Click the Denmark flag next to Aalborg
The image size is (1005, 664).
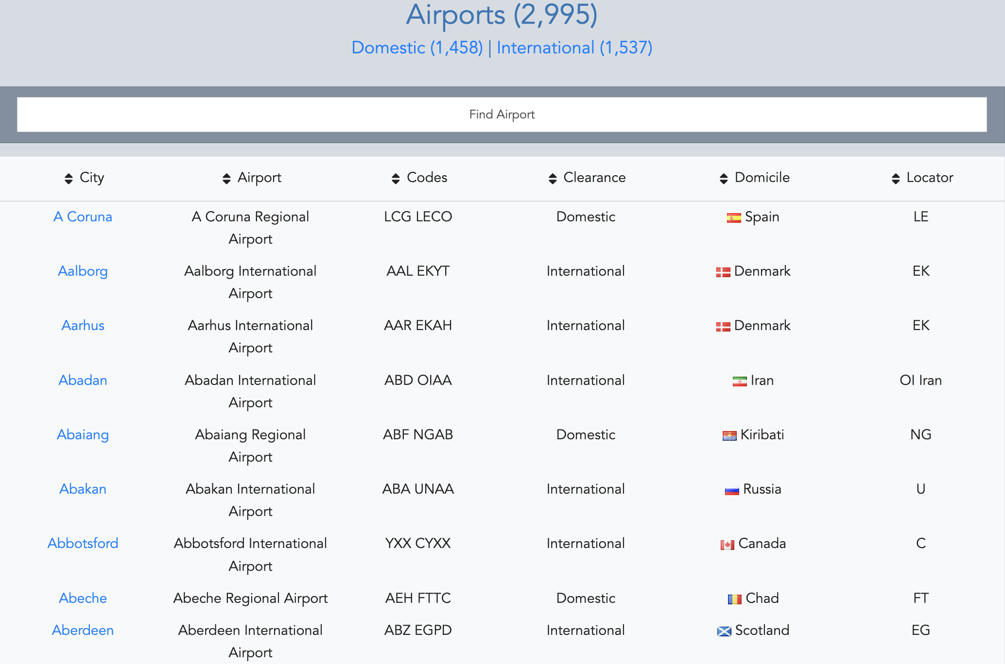(x=723, y=272)
